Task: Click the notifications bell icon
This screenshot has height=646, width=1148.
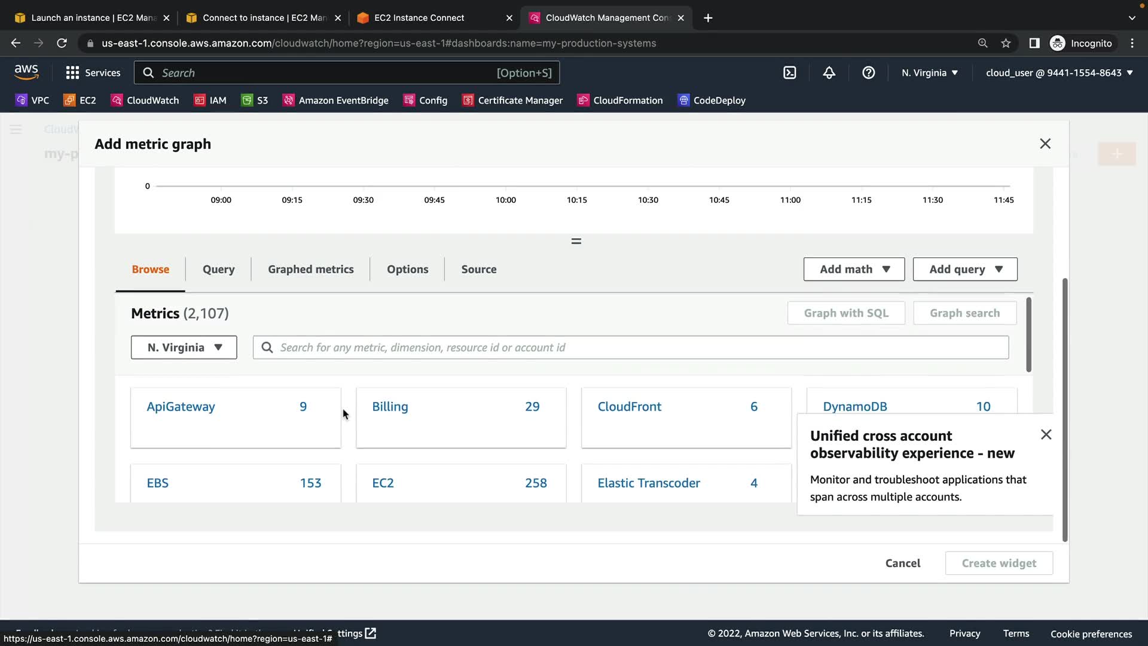Action: [829, 73]
